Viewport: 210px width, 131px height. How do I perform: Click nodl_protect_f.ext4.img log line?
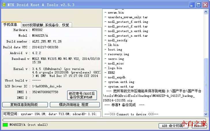126,22
